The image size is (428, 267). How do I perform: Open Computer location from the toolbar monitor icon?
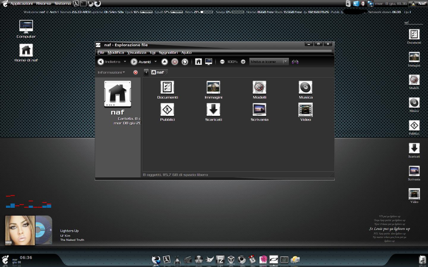pyautogui.click(x=209, y=62)
